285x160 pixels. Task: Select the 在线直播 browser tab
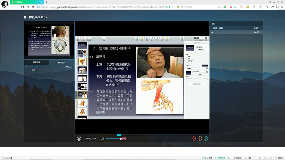(26, 2)
